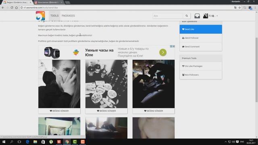Open the 'Умные часы на Юле' ad headline
Viewport: 258px width, 145px height.
point(99,53)
